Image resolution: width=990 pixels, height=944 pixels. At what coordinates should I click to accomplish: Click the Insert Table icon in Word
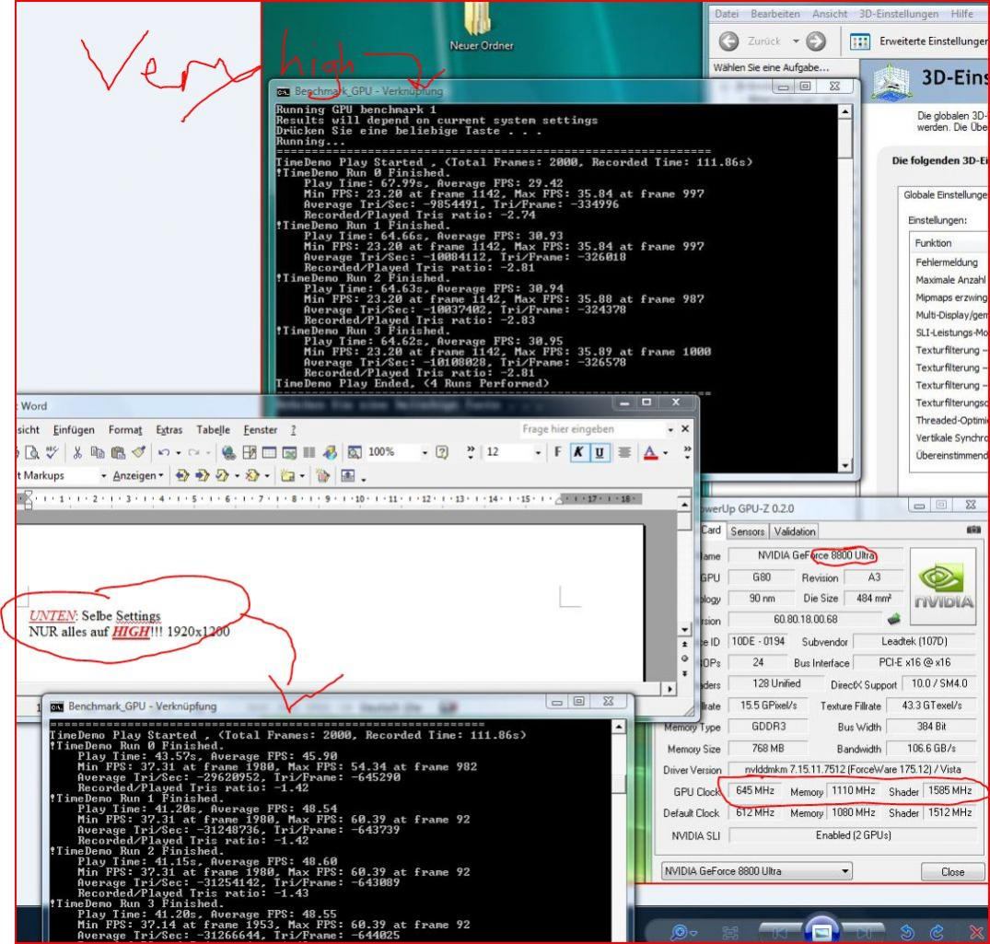pyautogui.click(x=269, y=452)
